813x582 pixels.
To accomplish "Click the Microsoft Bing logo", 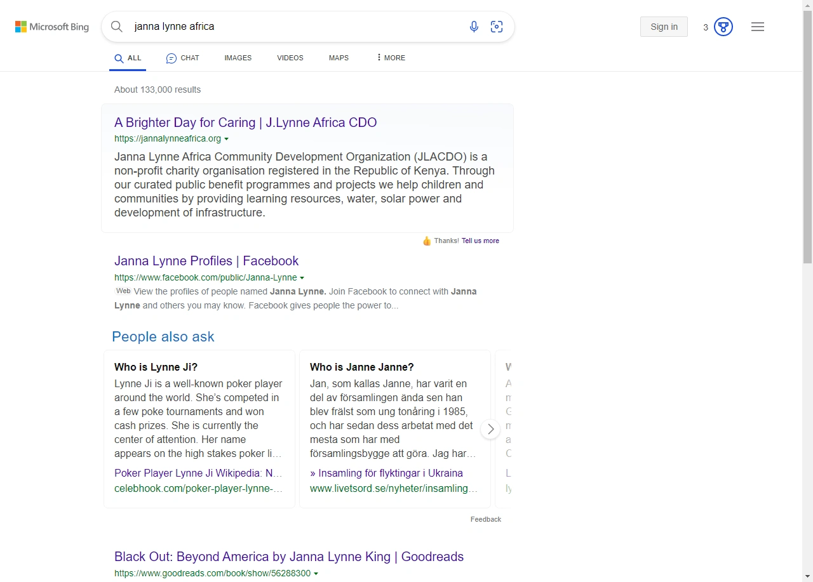I will 51,27.
